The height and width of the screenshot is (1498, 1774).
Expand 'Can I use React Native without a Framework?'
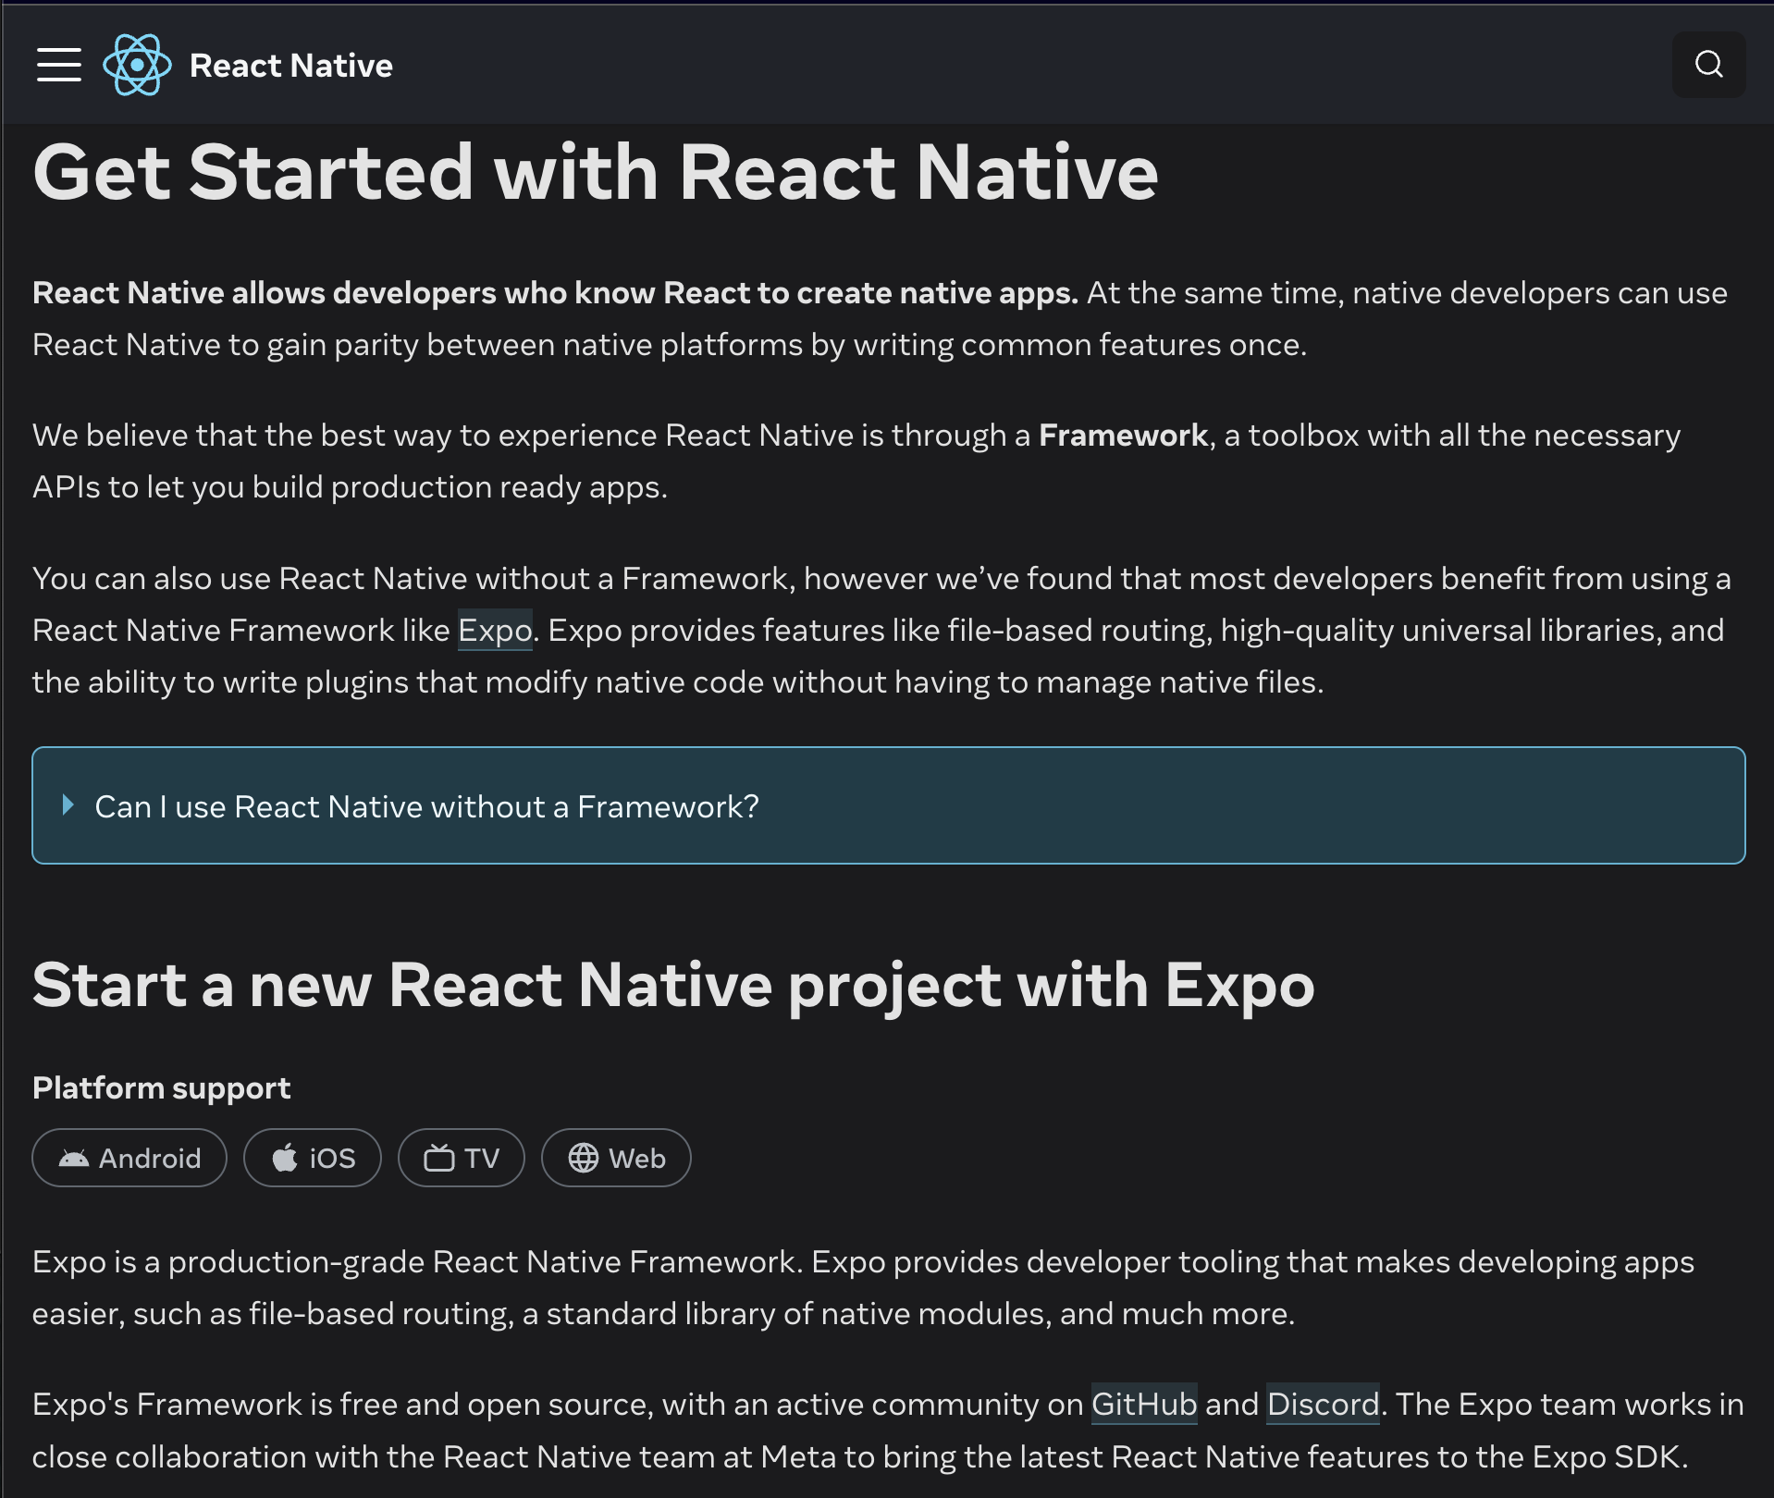click(888, 805)
